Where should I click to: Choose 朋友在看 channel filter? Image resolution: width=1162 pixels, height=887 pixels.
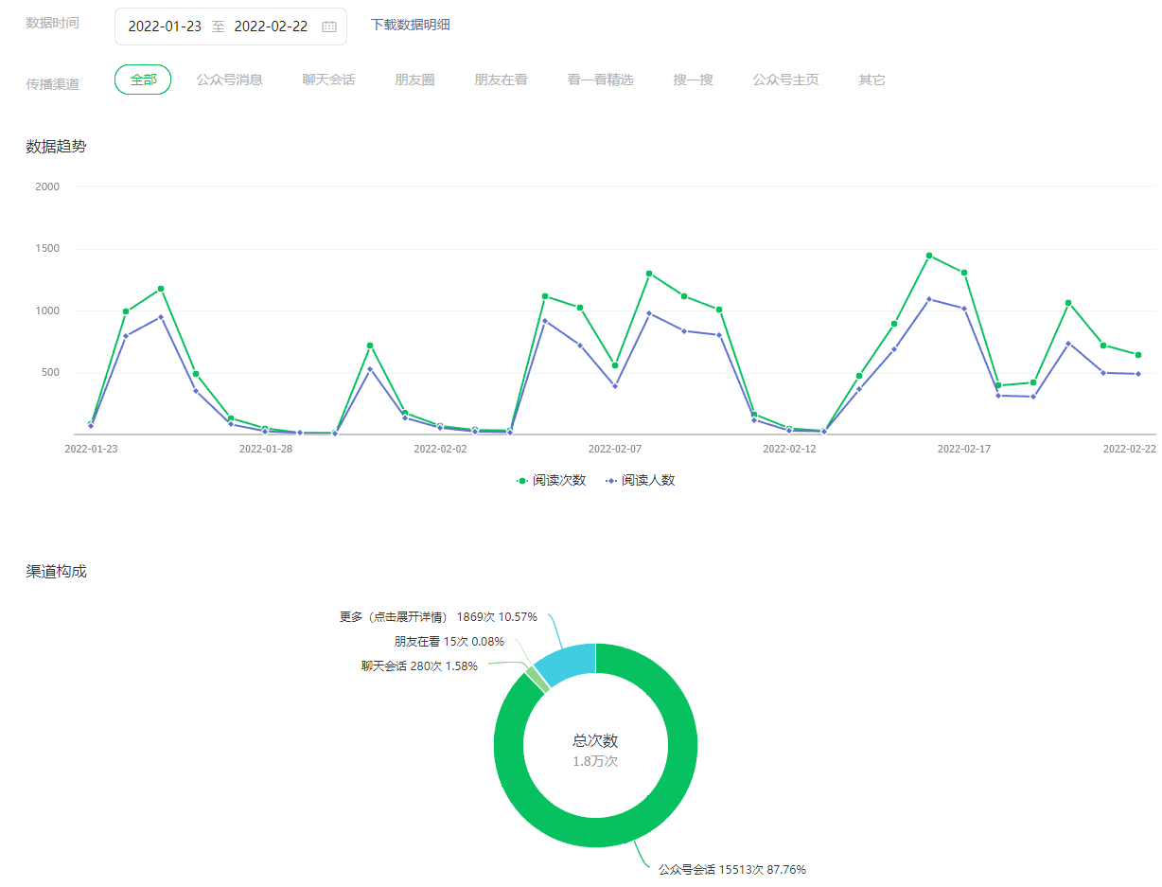click(x=501, y=80)
